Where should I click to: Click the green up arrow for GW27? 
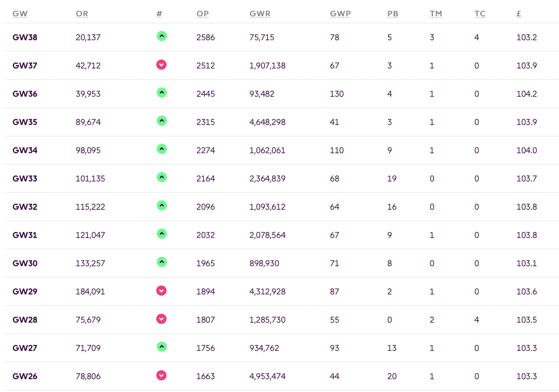[x=161, y=347]
